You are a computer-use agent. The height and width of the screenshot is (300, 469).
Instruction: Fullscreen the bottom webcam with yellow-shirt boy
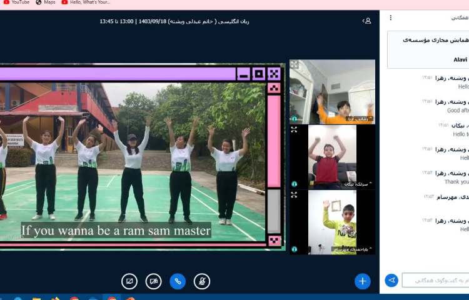295,195
